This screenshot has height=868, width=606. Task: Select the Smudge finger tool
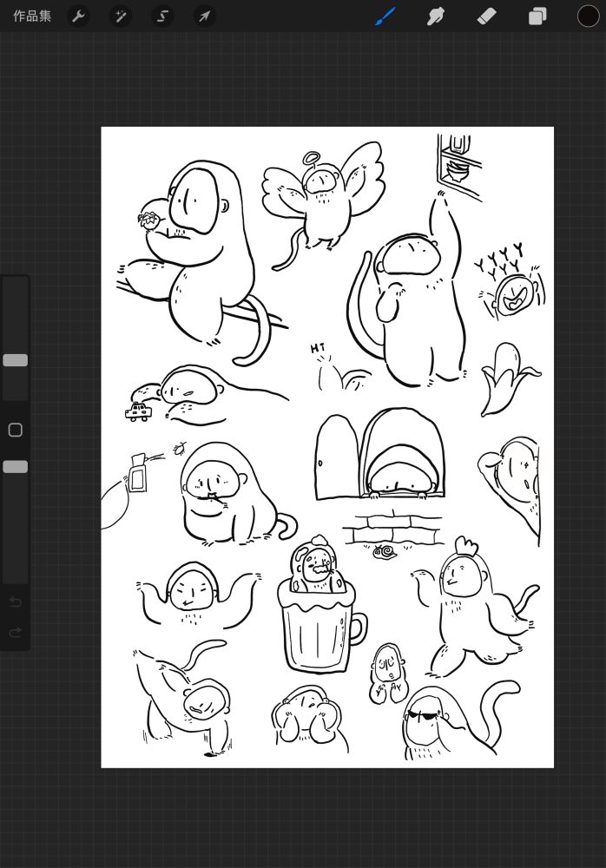pos(436,16)
